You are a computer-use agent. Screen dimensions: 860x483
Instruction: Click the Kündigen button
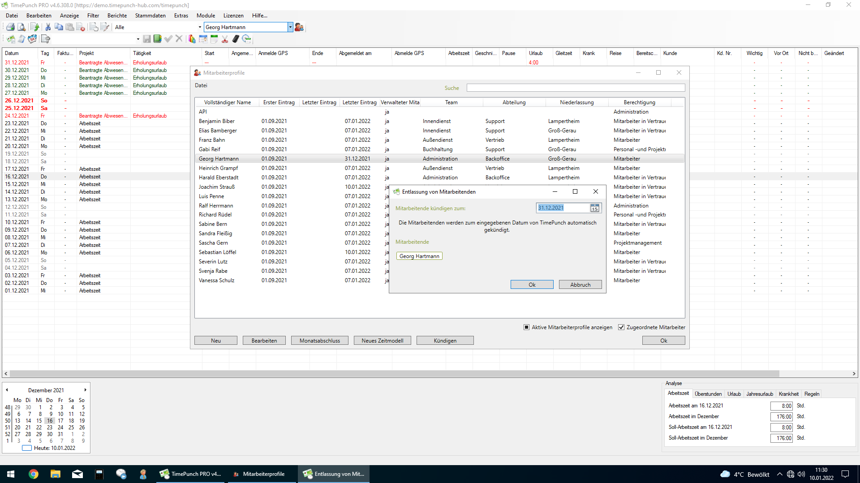[445, 341]
